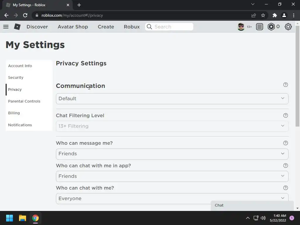Click the Roblox logo icon
The height and width of the screenshot is (225, 300).
(17, 27)
